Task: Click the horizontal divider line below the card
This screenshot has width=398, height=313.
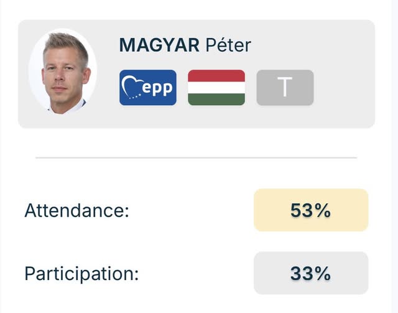Action: click(x=196, y=158)
